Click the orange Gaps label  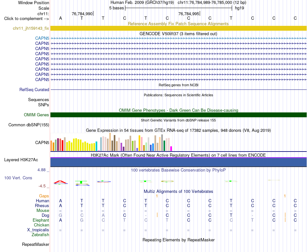[x=44, y=196]
